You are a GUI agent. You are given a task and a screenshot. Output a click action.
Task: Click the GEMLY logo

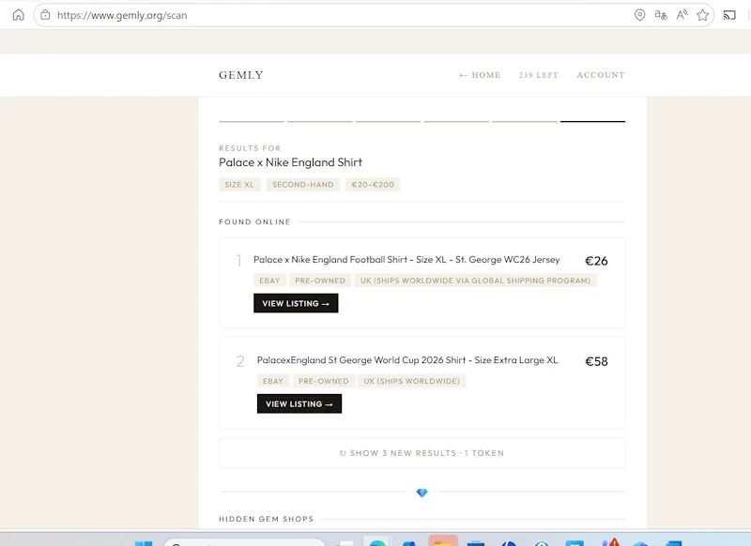point(241,75)
